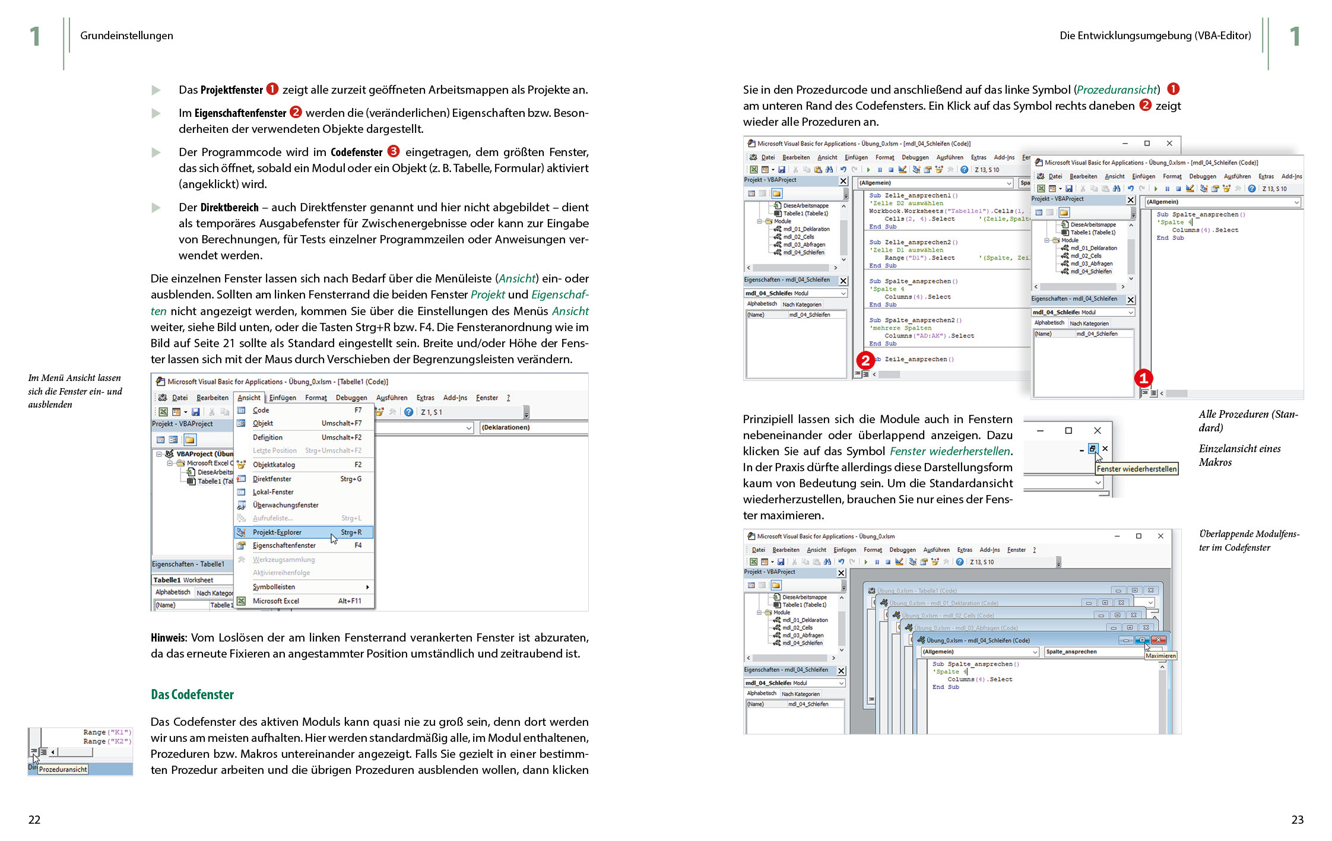Click blue help icon left of Z 1, S 1
The height and width of the screenshot is (841, 1332).
coord(408,412)
